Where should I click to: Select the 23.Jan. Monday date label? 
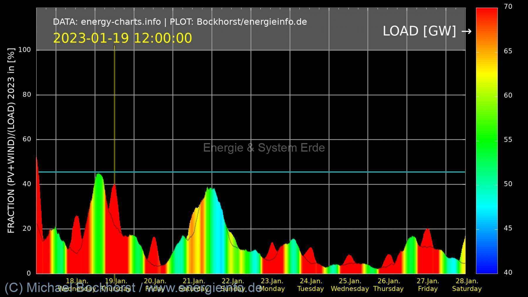click(272, 285)
